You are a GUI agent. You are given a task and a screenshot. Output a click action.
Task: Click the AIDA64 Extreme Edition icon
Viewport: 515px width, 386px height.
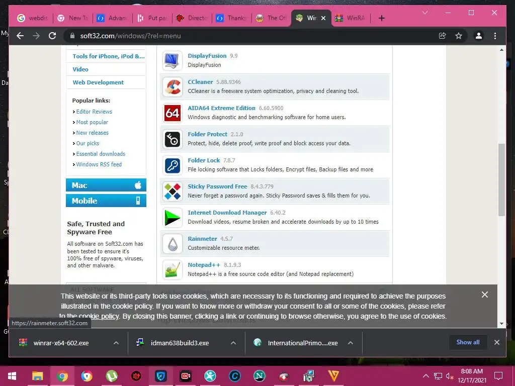tap(172, 113)
